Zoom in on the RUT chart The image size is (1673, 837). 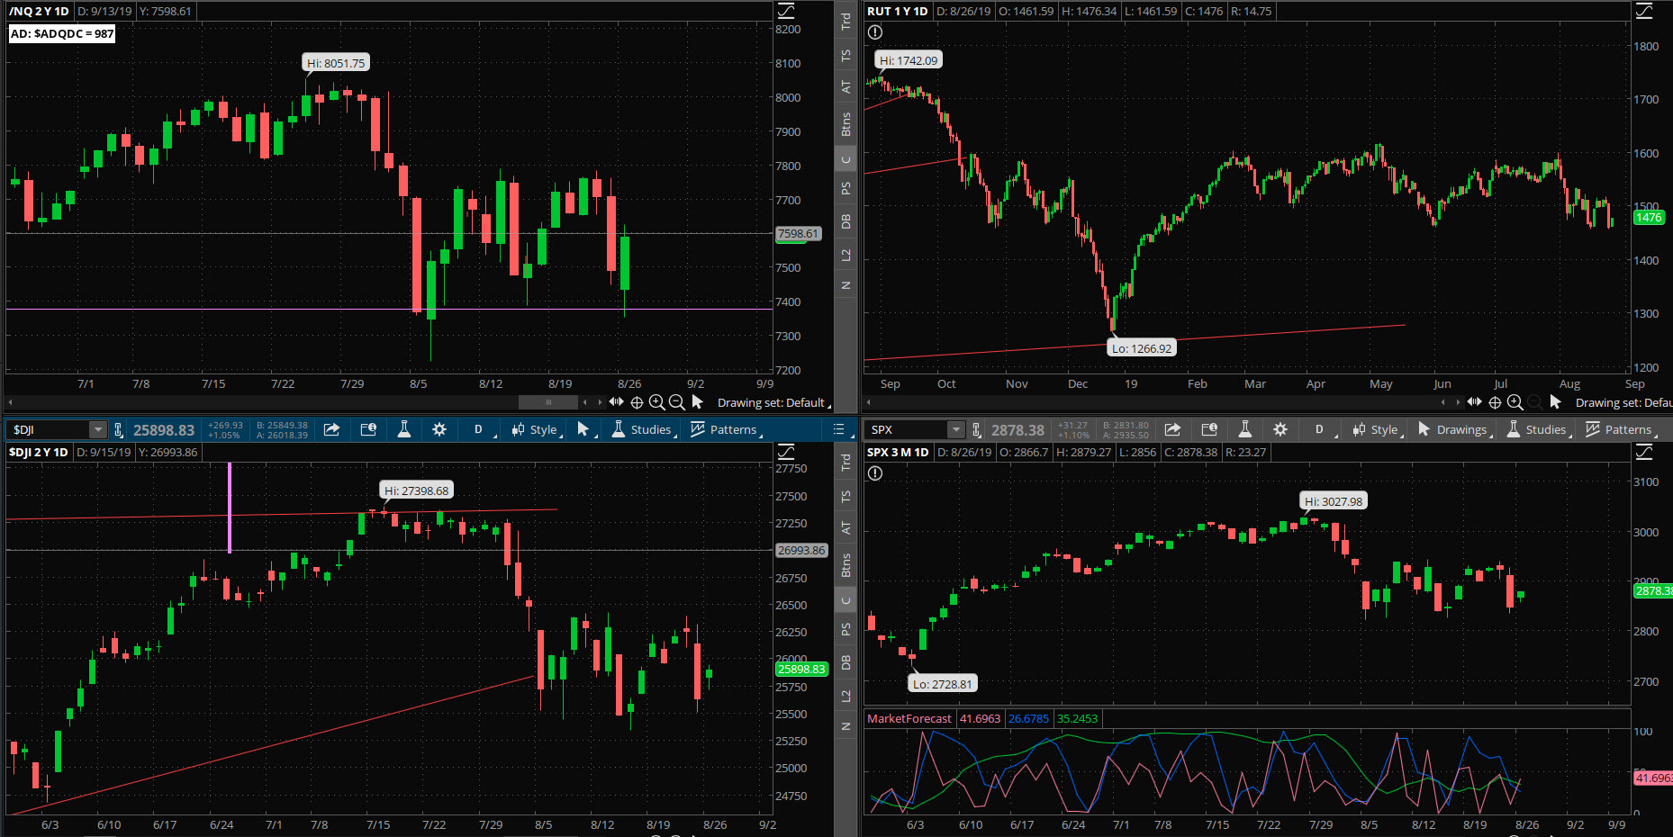(1515, 402)
